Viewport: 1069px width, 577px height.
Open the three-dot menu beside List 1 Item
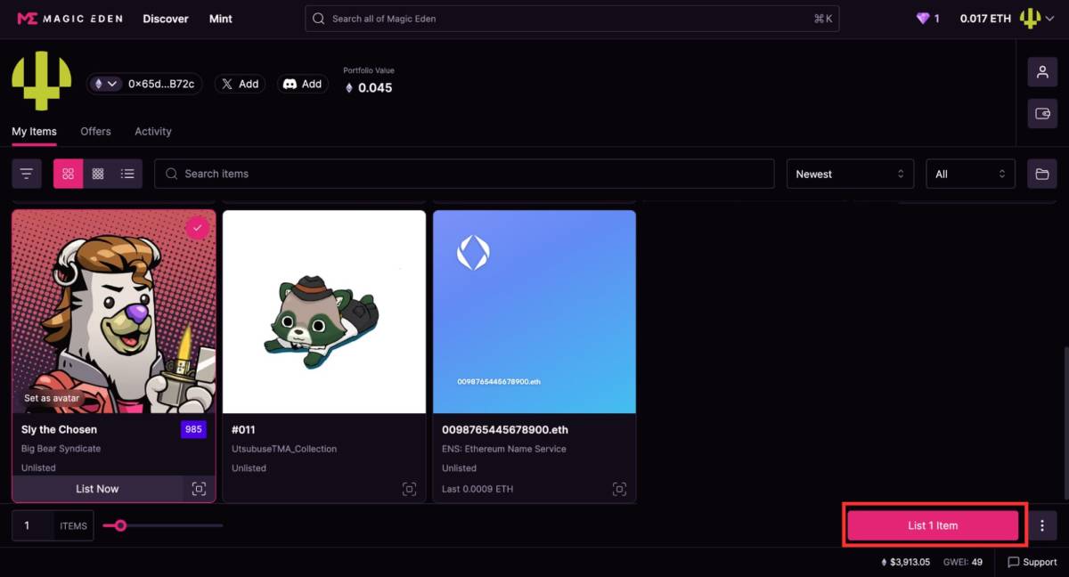(1042, 525)
